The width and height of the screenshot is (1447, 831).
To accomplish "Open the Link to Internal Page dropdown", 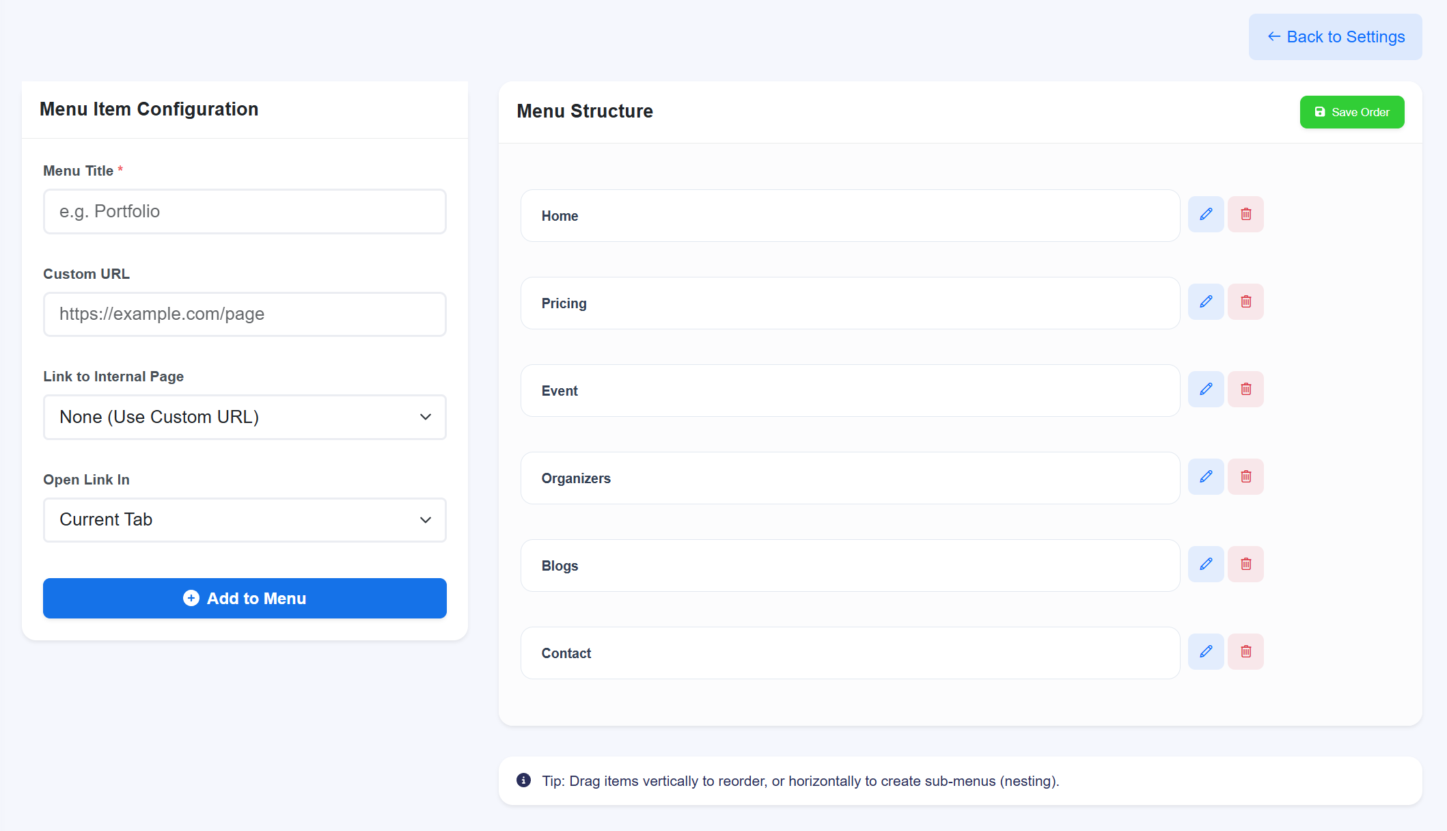I will coord(244,417).
